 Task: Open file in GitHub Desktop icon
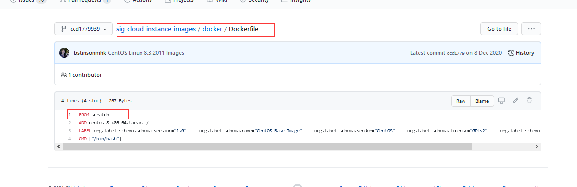(501, 100)
